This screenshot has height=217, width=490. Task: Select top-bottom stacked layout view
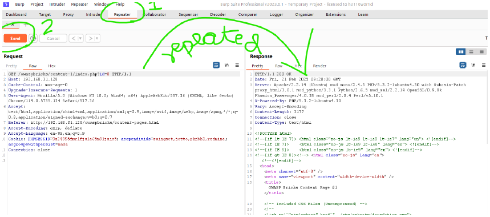click(x=471, y=51)
